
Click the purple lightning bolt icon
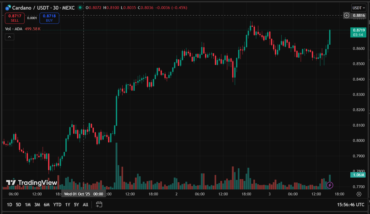[330, 185]
